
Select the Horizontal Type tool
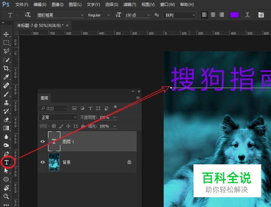point(7,162)
